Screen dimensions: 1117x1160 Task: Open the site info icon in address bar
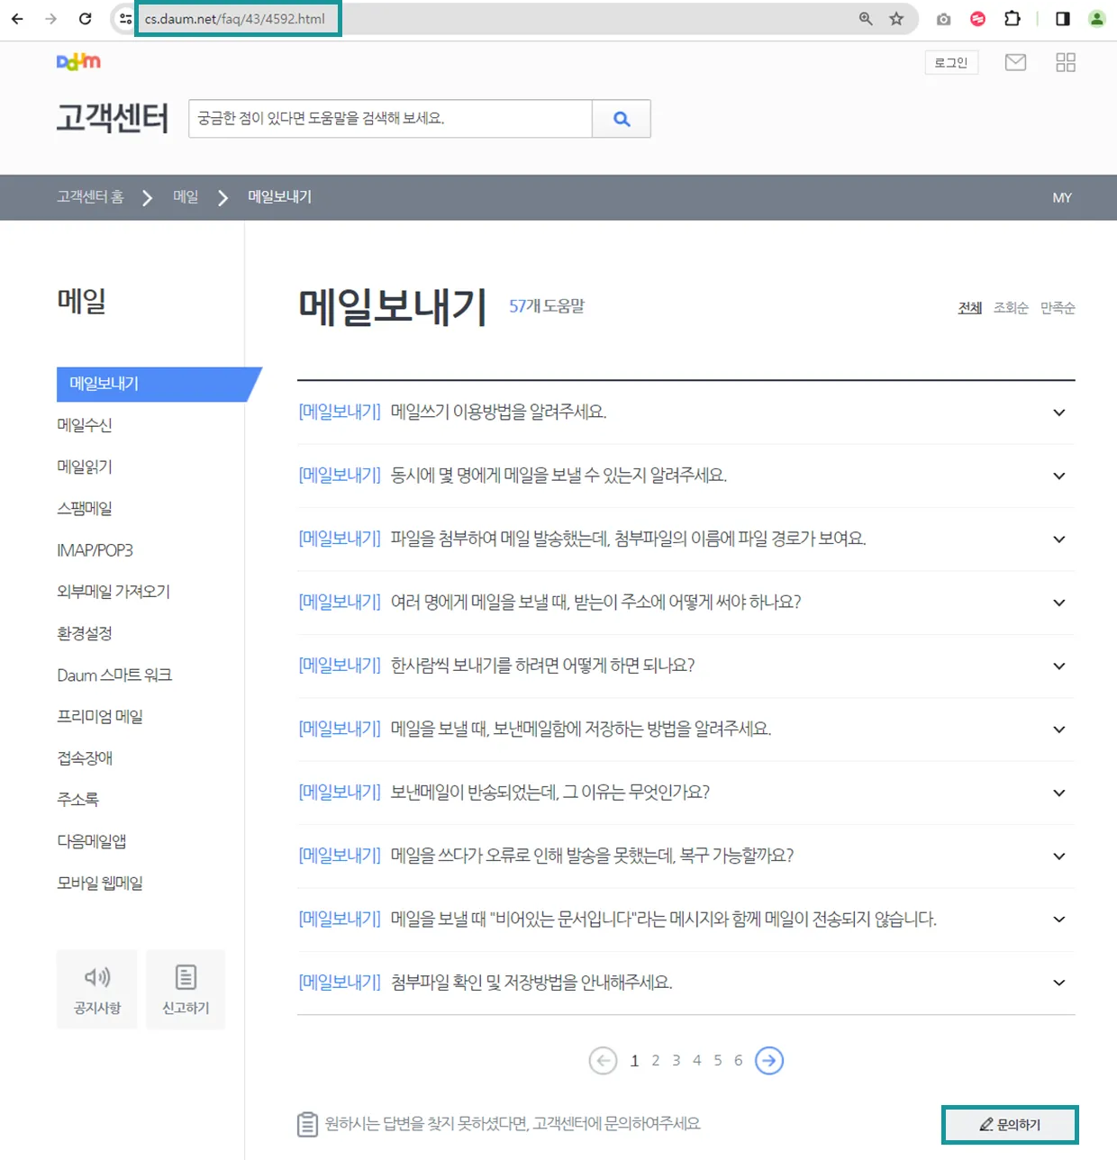(x=125, y=19)
